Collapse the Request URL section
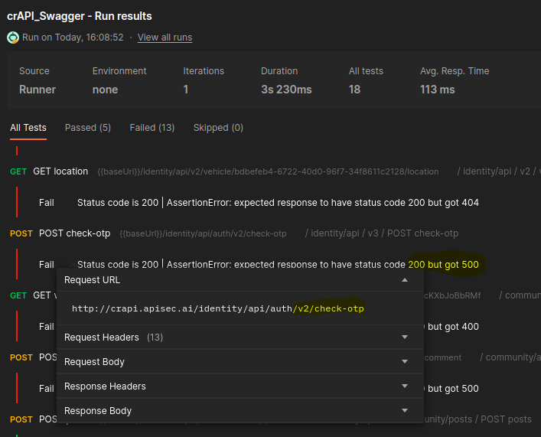 point(404,280)
